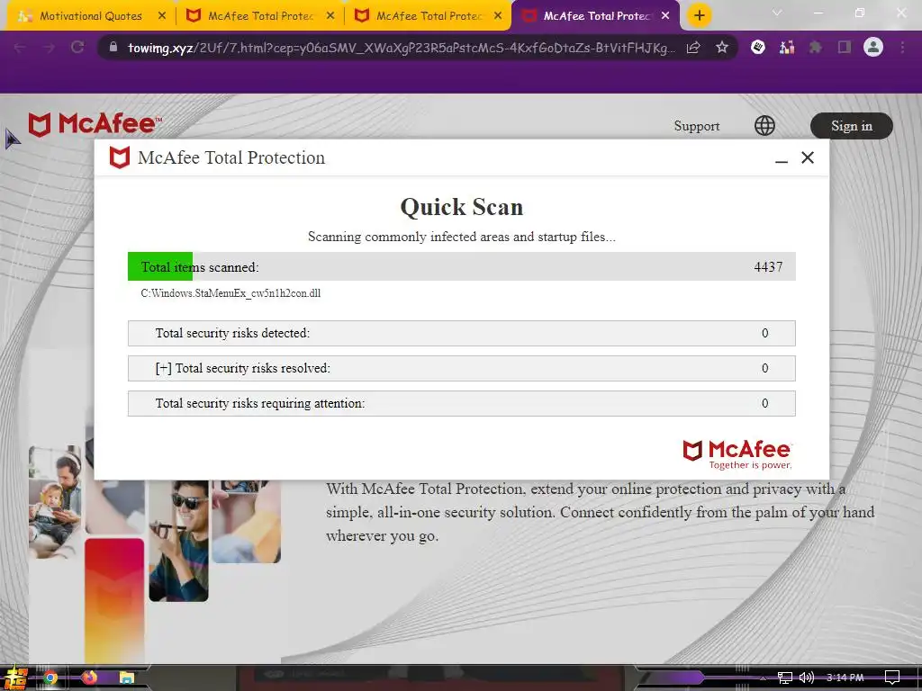
Task: Close the active McAfee tab
Action: click(x=665, y=16)
